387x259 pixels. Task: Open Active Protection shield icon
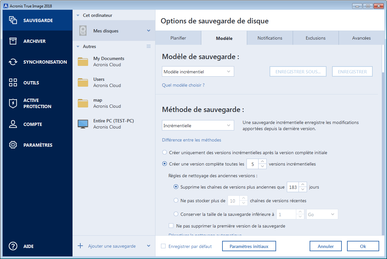[13, 103]
